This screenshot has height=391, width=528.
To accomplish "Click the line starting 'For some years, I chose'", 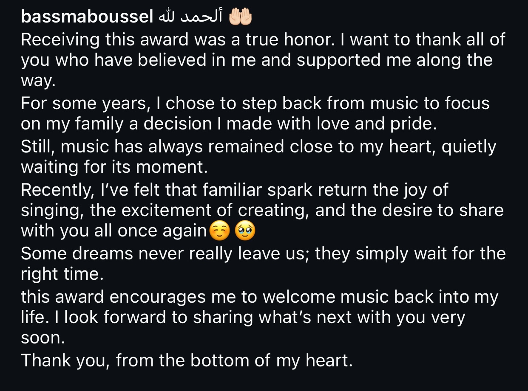I will tap(255, 103).
